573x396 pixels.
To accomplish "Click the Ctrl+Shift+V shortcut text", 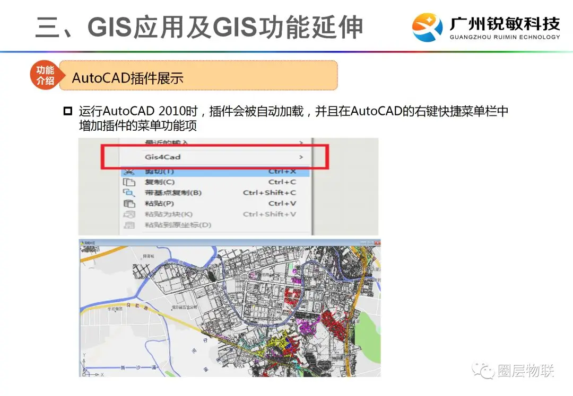I will click(270, 214).
